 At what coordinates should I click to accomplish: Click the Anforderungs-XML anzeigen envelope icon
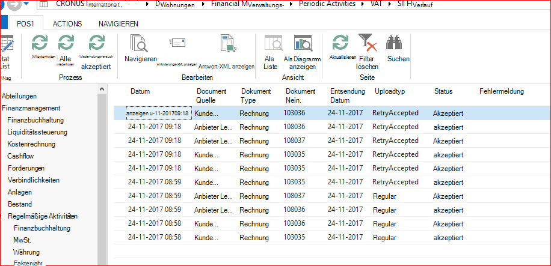(x=177, y=43)
